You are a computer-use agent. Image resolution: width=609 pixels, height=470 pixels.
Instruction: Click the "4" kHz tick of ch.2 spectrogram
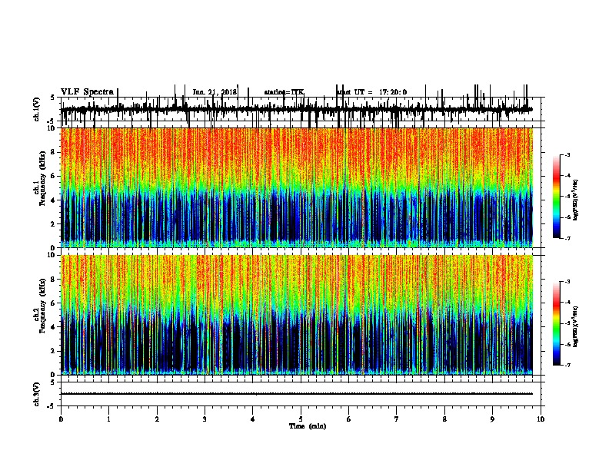(x=53, y=327)
